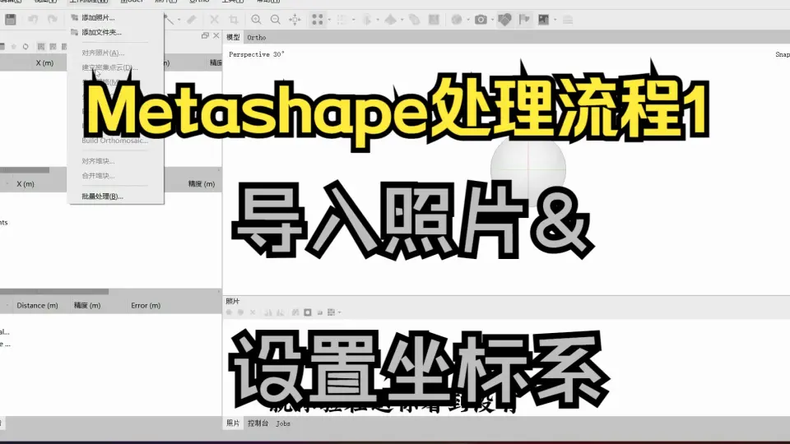Open the ruler tool dropdown arrow
Viewport: 790px width, 444px height.
tap(179, 20)
